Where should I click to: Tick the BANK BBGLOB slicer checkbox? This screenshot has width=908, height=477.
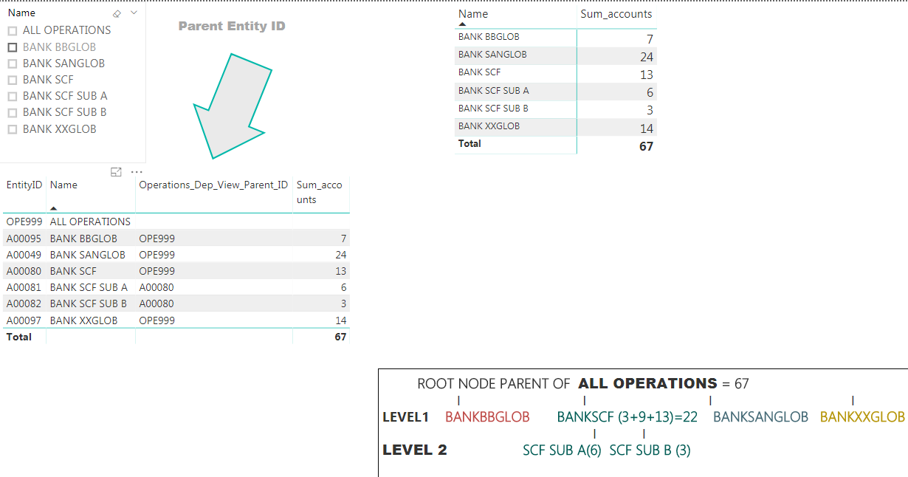point(12,47)
